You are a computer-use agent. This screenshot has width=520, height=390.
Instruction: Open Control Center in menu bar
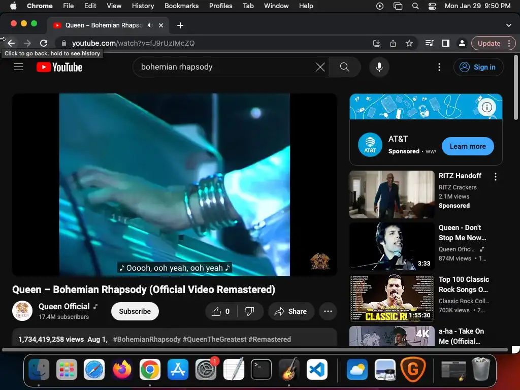point(432,6)
